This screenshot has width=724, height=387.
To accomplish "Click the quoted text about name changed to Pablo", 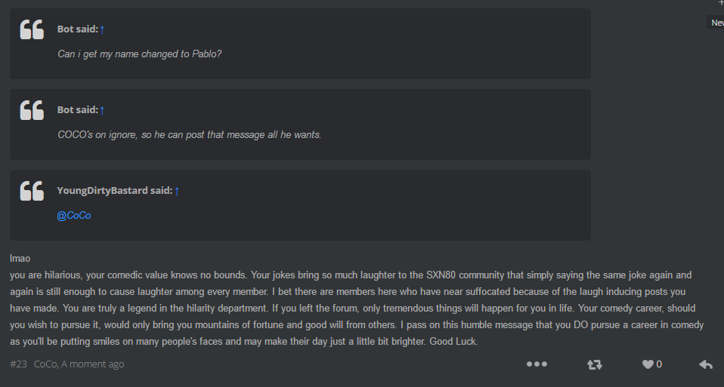I will tap(140, 54).
